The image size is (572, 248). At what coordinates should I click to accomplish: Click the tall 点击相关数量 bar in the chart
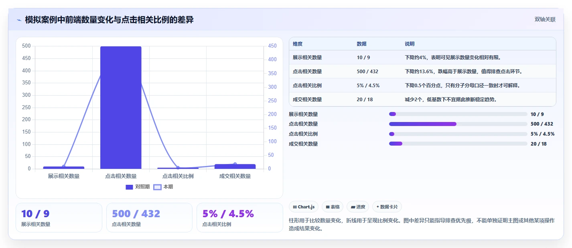pyautogui.click(x=121, y=108)
